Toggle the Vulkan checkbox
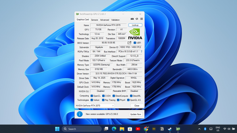Screen dimensions: 237x133 92,100
